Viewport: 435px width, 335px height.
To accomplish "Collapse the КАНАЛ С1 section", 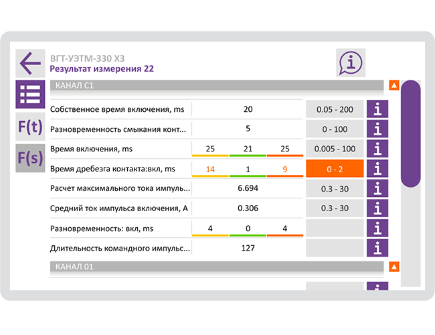I will tap(394, 85).
